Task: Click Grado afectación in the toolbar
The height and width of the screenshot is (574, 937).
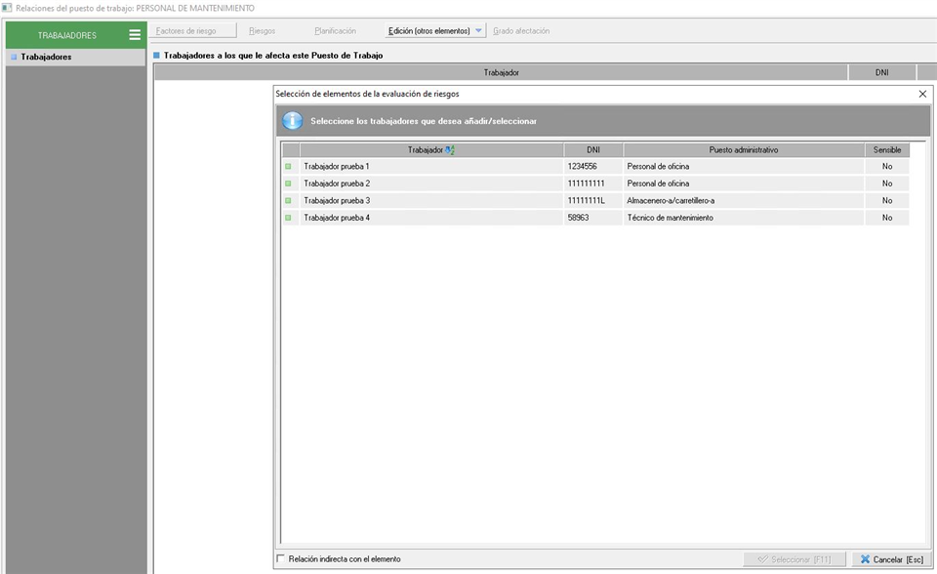Action: point(521,31)
